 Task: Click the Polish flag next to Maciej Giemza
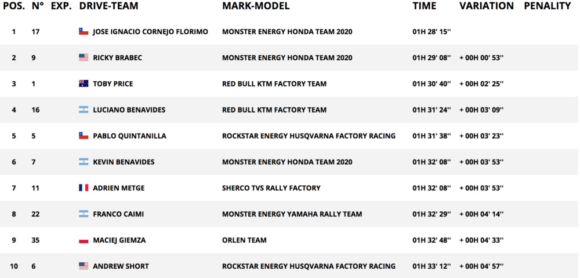(x=84, y=240)
